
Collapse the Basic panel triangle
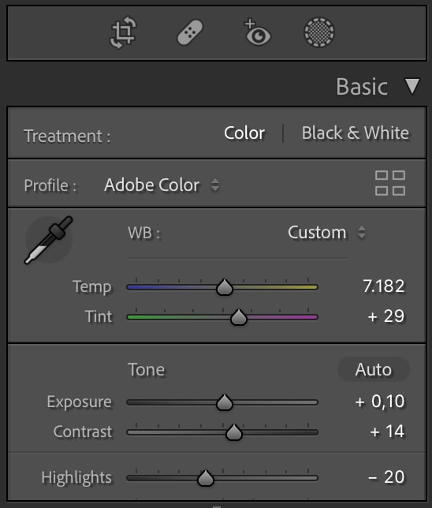click(412, 86)
